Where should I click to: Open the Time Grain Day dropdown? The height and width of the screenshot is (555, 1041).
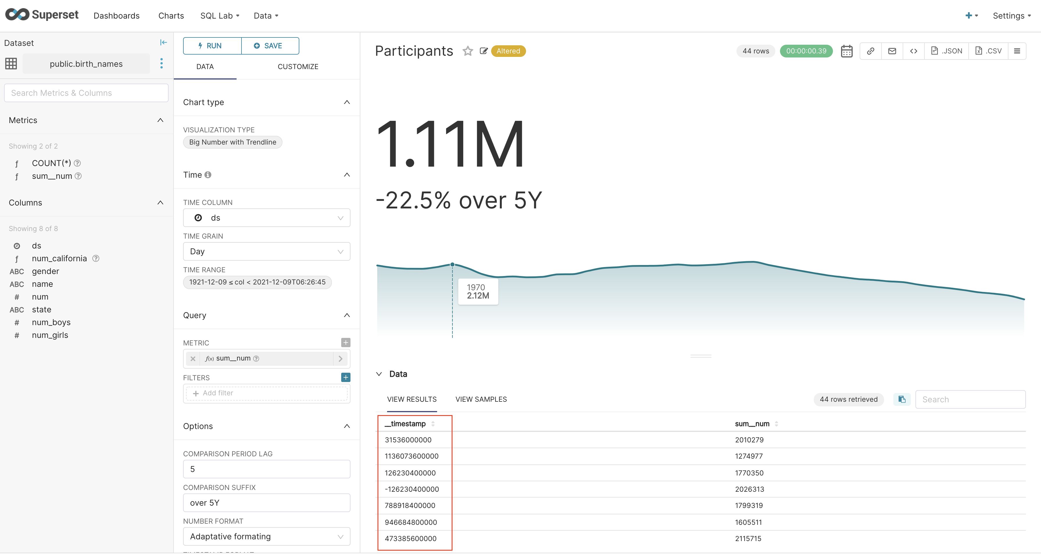tap(266, 251)
